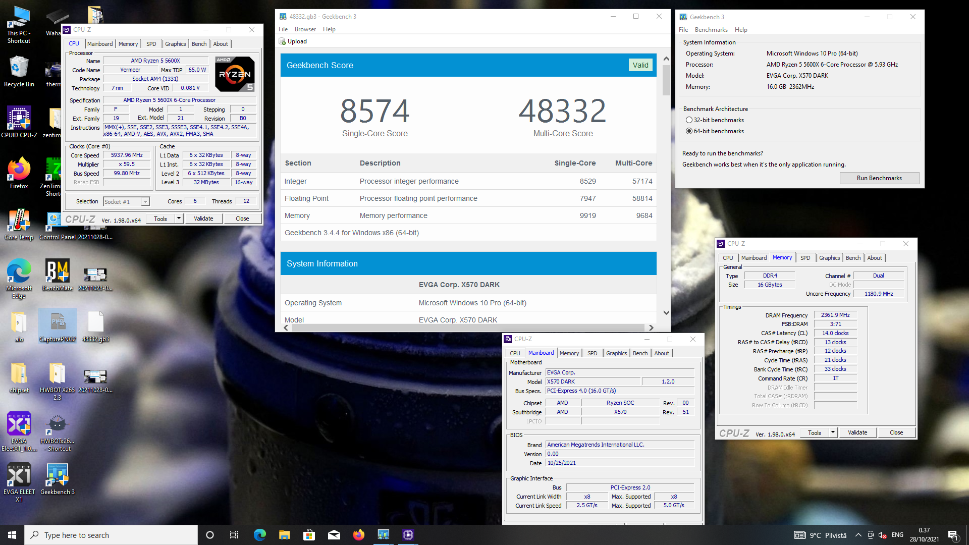Image resolution: width=969 pixels, height=545 pixels.
Task: Click Close button in top-left CPU-Z
Action: click(x=242, y=219)
